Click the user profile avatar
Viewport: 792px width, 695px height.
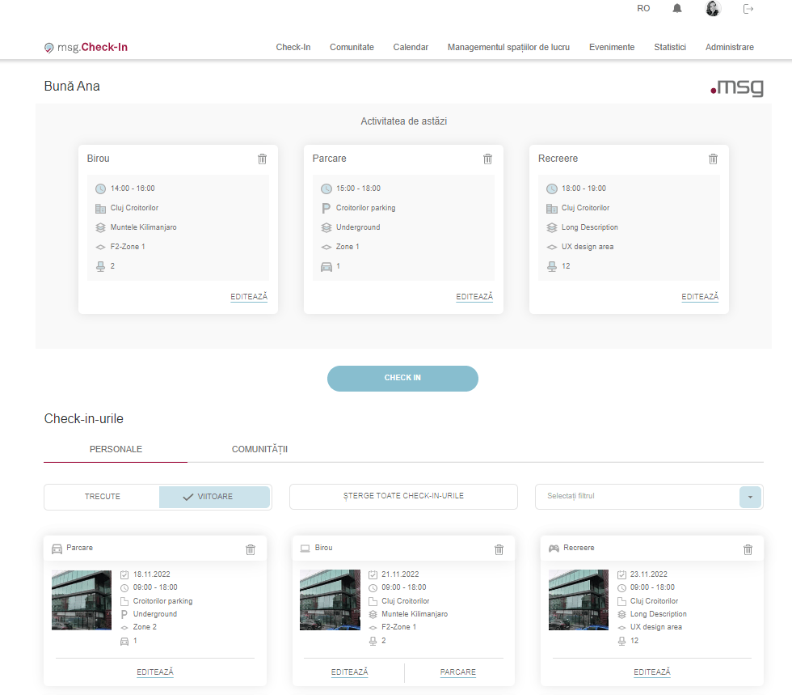tap(713, 9)
